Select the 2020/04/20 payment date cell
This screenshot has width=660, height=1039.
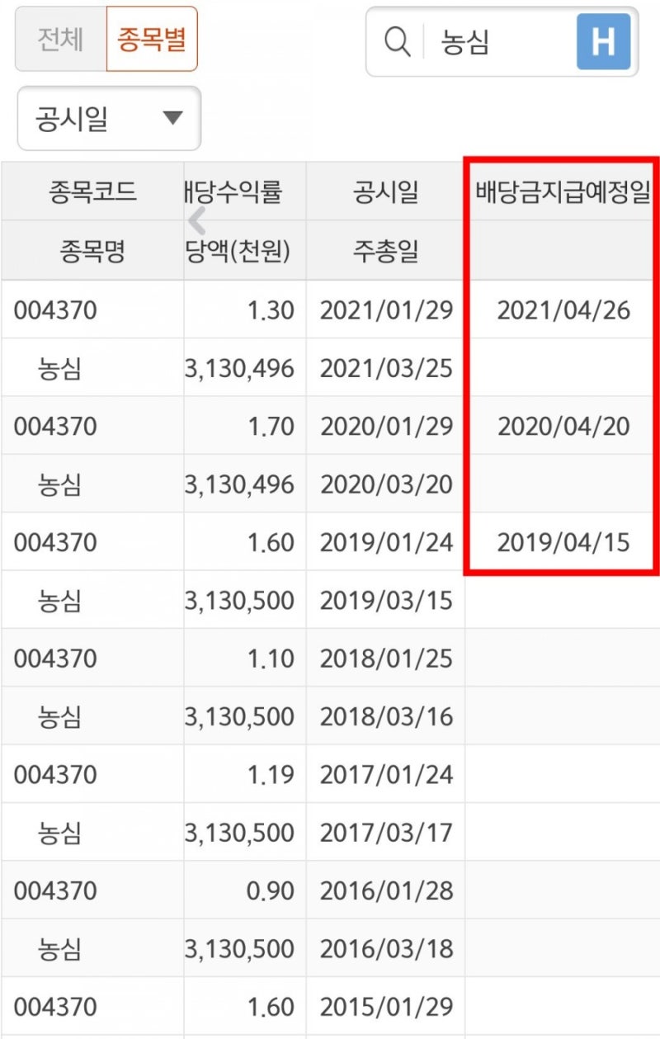562,426
